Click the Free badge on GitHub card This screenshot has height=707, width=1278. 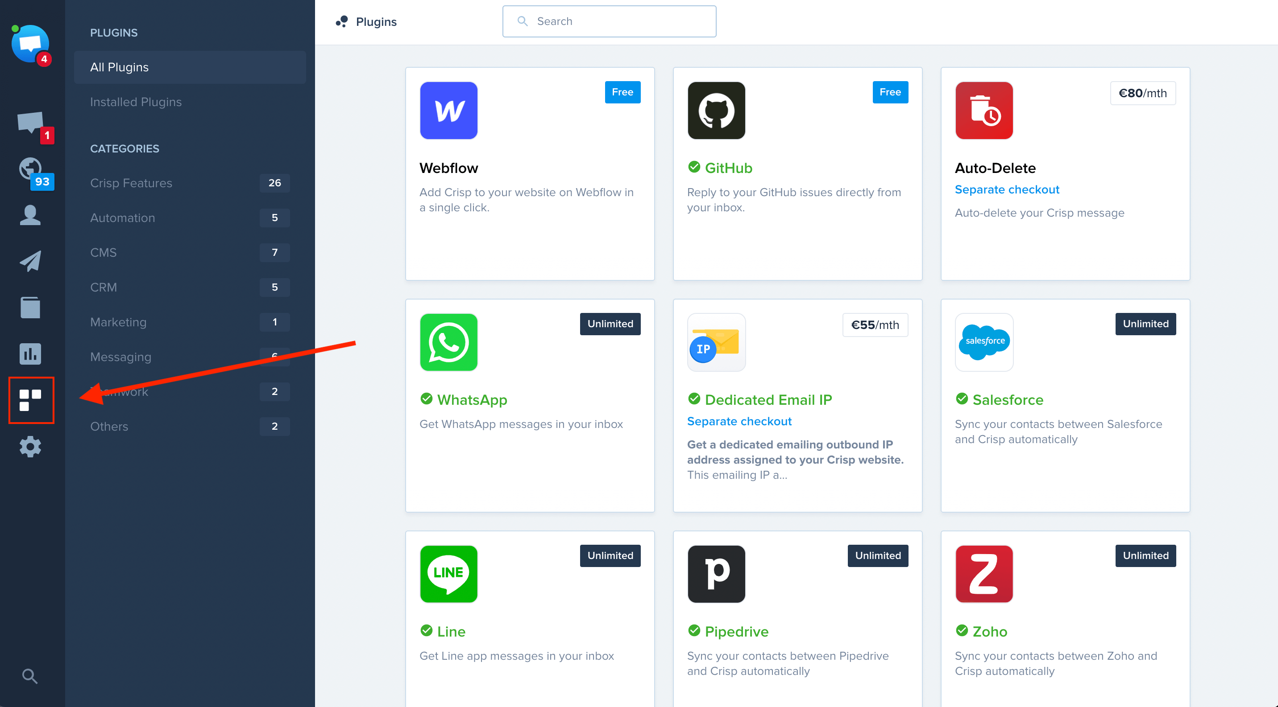890,92
